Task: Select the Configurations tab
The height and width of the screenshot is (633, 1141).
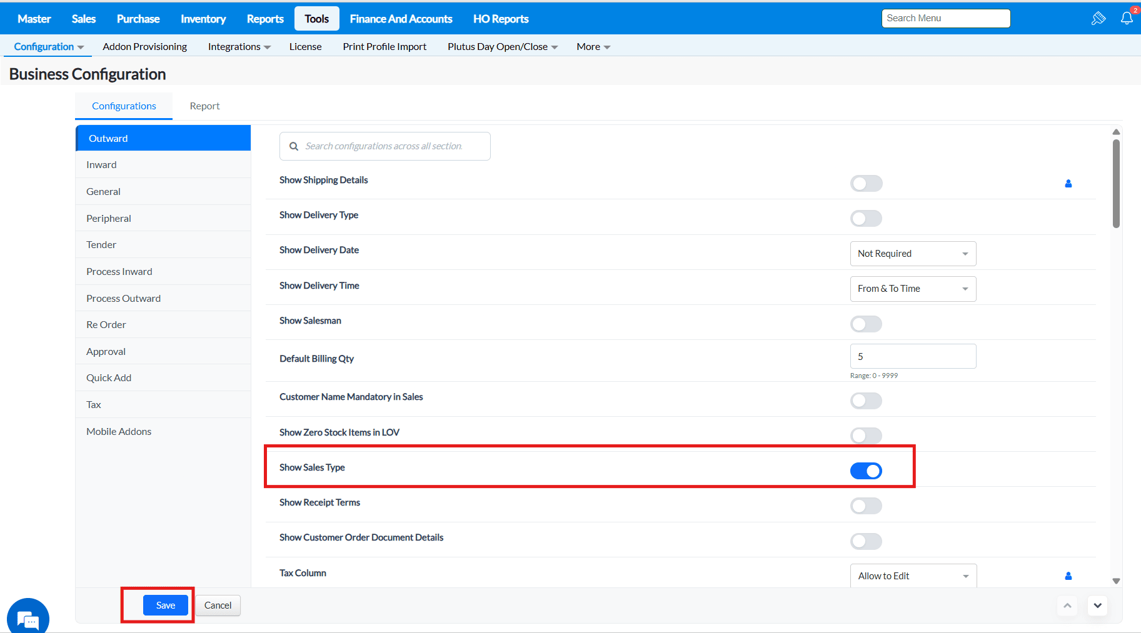Action: [x=124, y=106]
